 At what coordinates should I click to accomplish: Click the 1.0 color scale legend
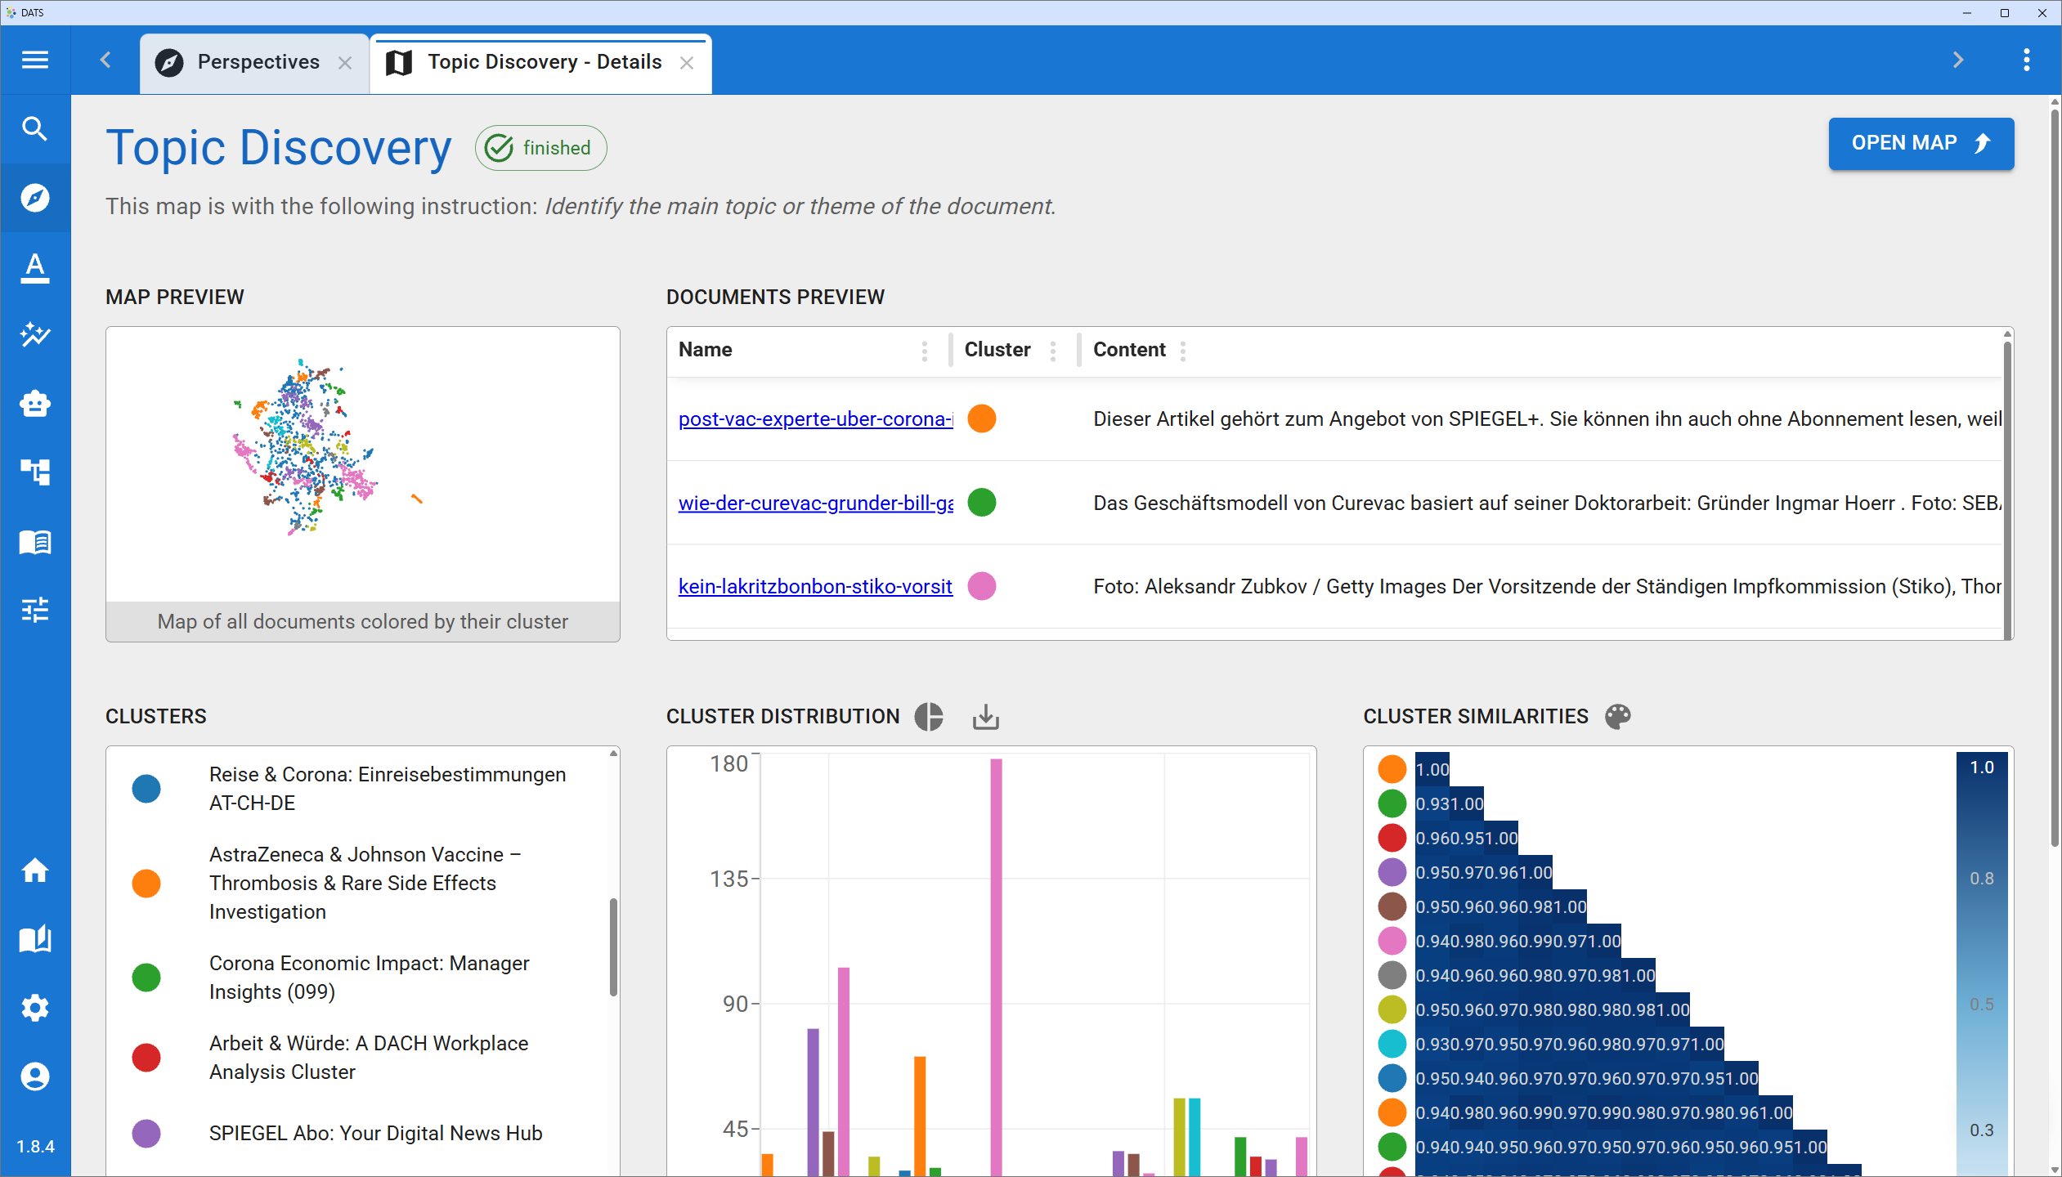pos(1982,768)
